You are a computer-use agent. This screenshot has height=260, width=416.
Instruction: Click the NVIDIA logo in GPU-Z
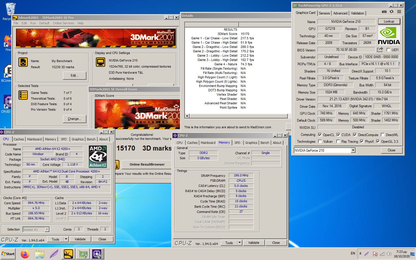(x=389, y=36)
